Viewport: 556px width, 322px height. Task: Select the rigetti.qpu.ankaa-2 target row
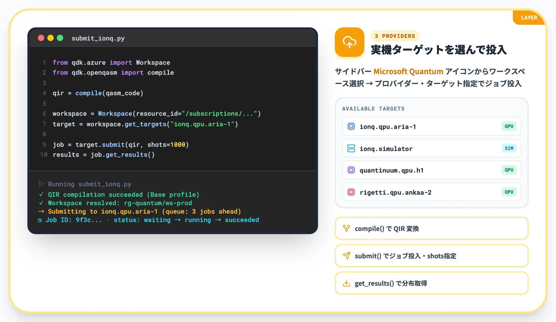point(432,192)
